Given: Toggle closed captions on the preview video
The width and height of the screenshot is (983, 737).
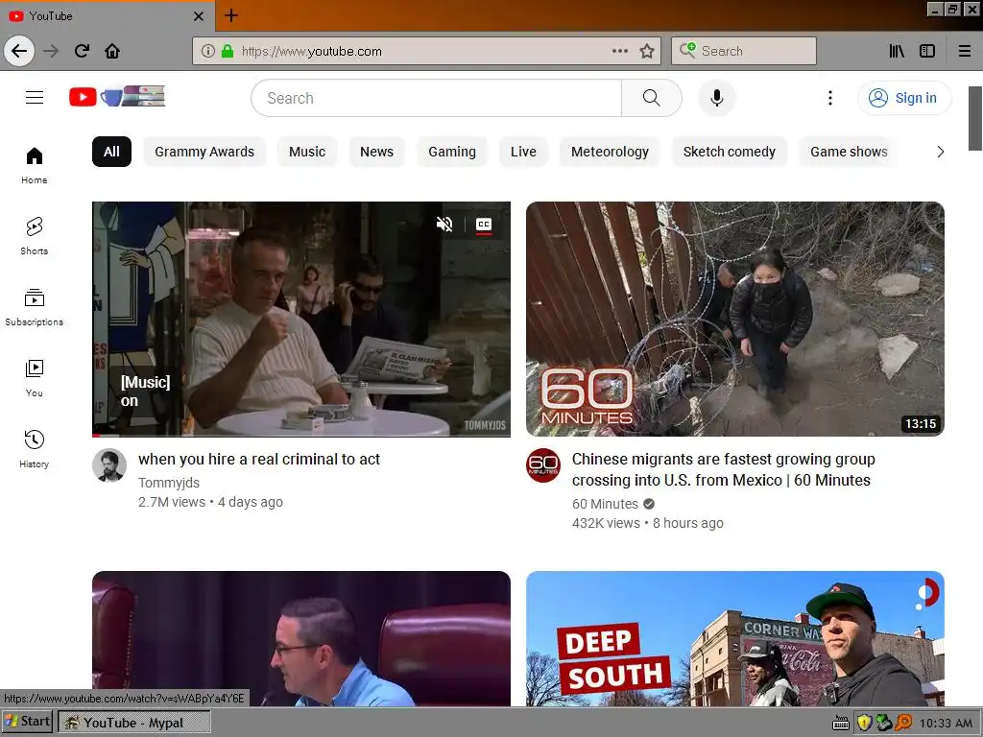Looking at the screenshot, I should coord(484,225).
